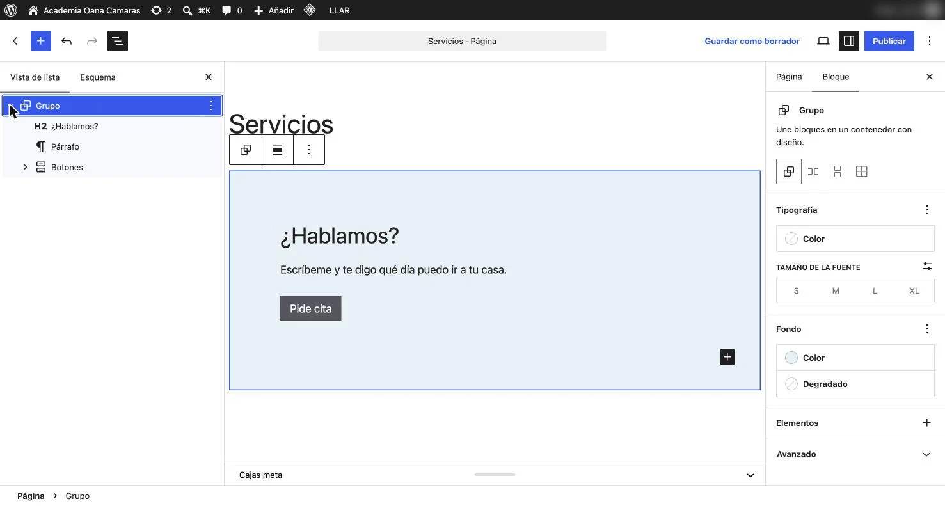Undo the last change

click(67, 41)
